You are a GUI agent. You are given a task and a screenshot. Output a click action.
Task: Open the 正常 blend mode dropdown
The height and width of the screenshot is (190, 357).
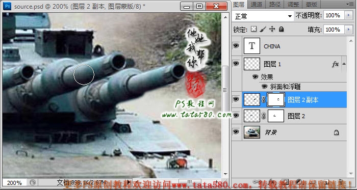[x=263, y=16]
